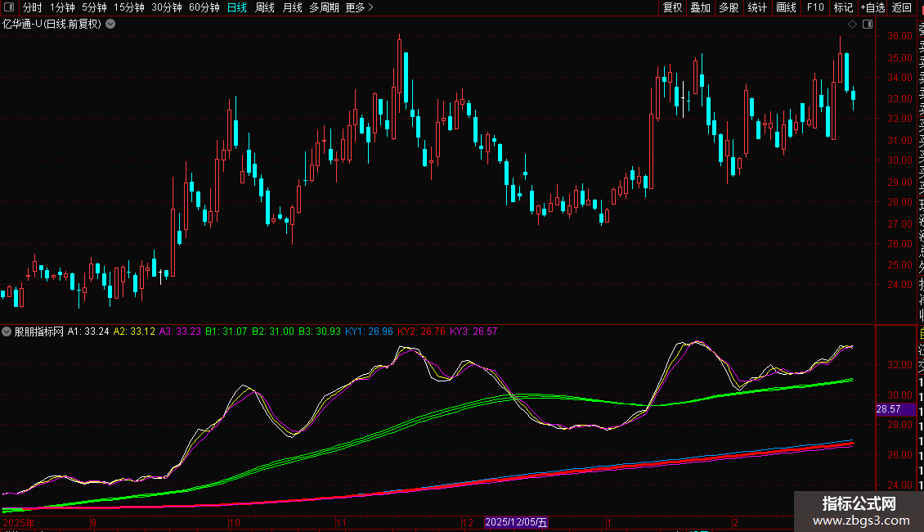Add stock via +自选 button
Image resolution: width=924 pixels, height=532 pixels.
(872, 7)
